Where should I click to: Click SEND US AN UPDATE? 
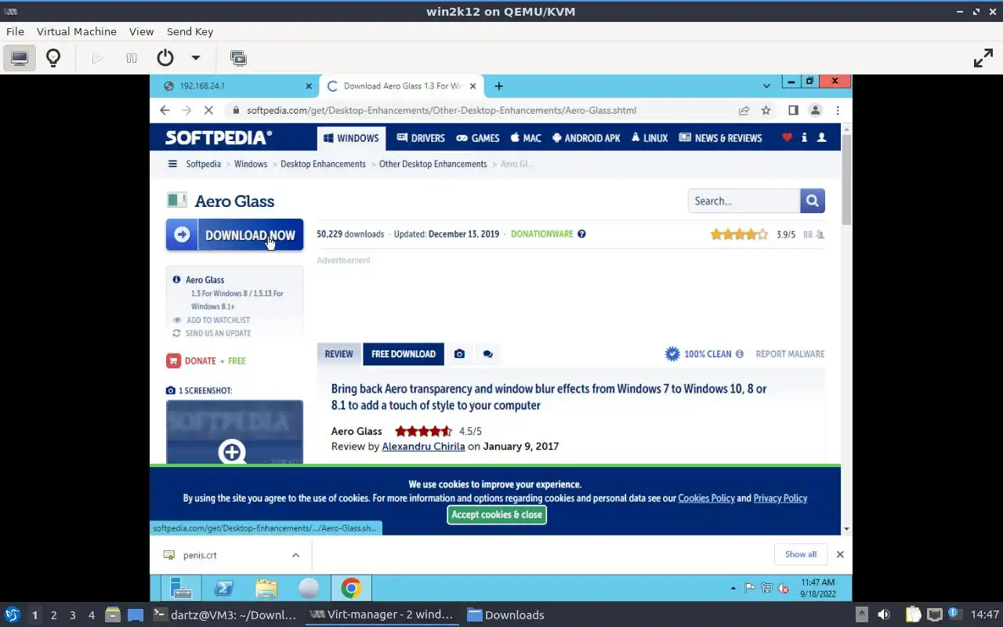coord(212,333)
